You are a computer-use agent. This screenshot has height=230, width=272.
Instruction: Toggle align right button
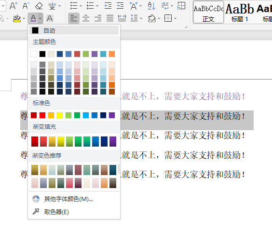[x=98, y=18]
